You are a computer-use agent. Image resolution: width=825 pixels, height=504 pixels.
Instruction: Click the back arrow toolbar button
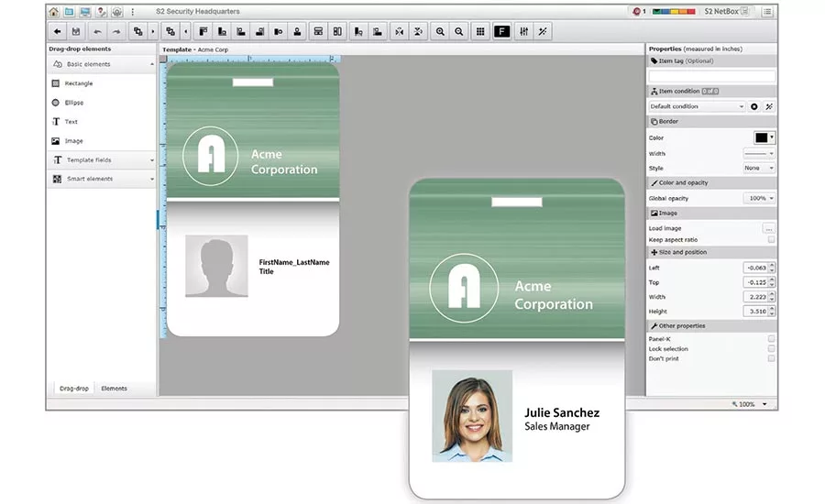(x=58, y=31)
